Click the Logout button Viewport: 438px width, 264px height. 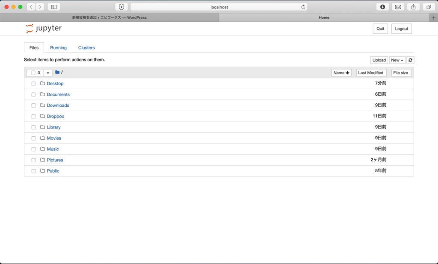tap(401, 29)
